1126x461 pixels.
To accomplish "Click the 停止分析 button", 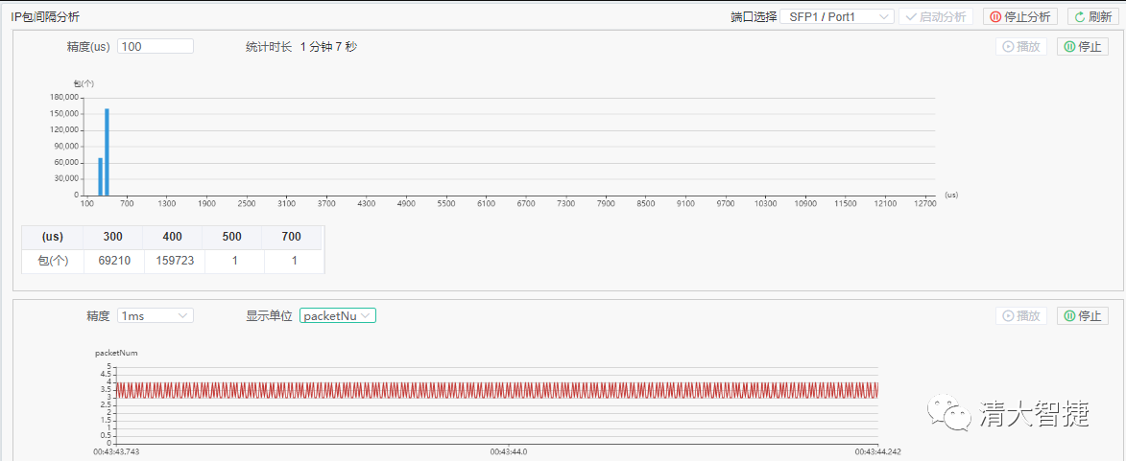I will tap(1019, 17).
